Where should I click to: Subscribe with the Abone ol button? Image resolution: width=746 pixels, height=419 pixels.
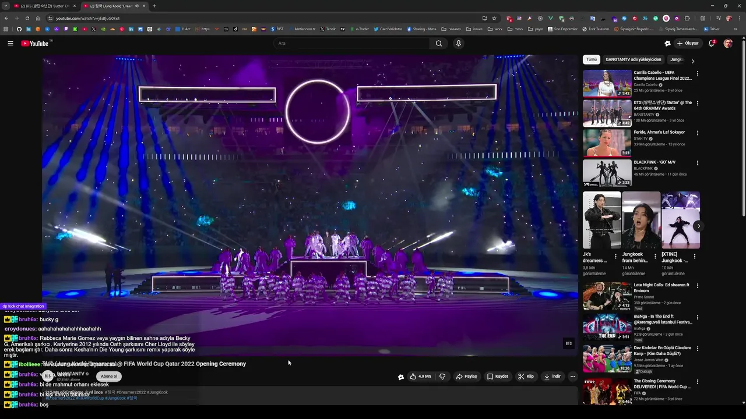tap(109, 377)
